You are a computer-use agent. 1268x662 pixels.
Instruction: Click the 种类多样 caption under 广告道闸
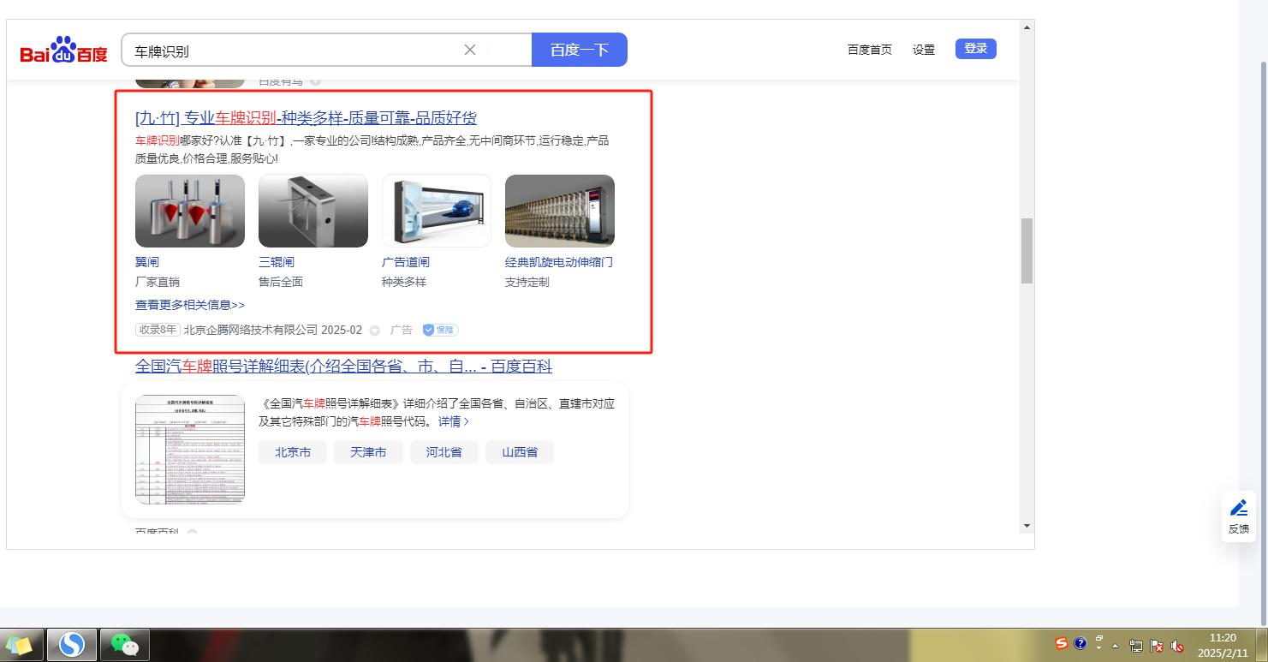click(404, 282)
